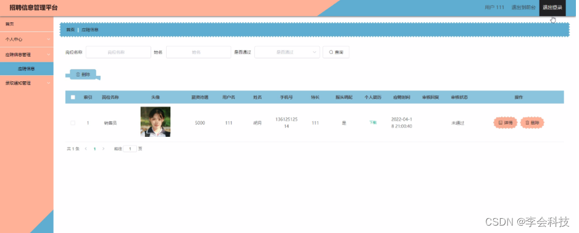Click the 共 1 条 total count text

[73, 149]
